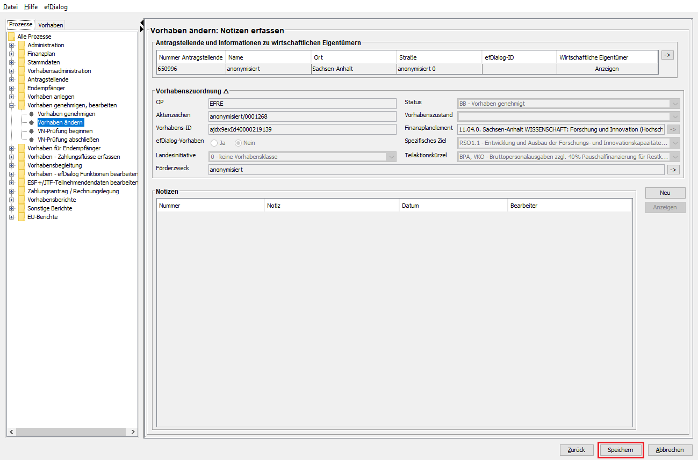Click the tree scrollbar's right arrow
This screenshot has height=460, width=698.
click(134, 432)
